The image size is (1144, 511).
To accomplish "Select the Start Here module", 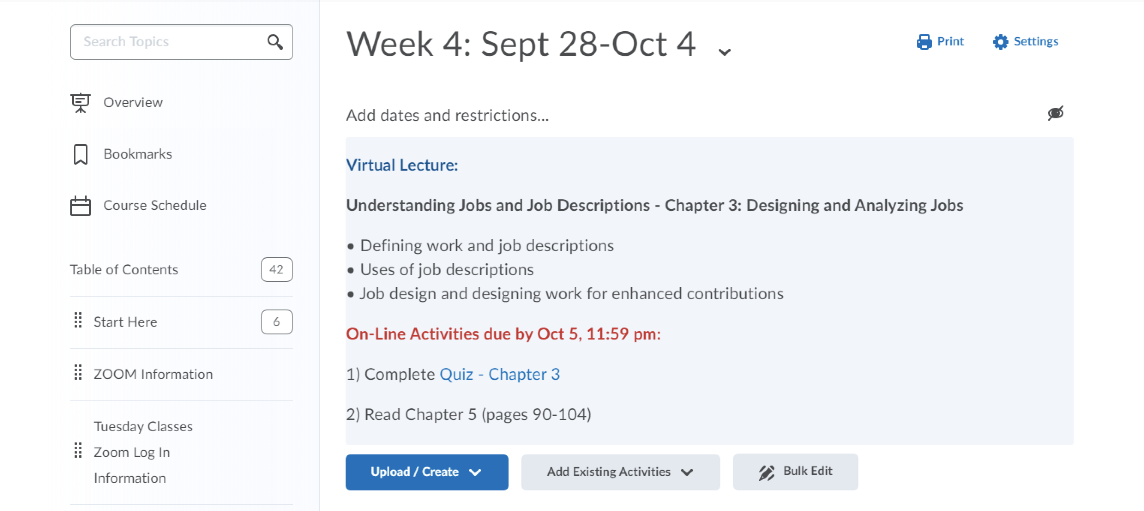I will click(125, 322).
